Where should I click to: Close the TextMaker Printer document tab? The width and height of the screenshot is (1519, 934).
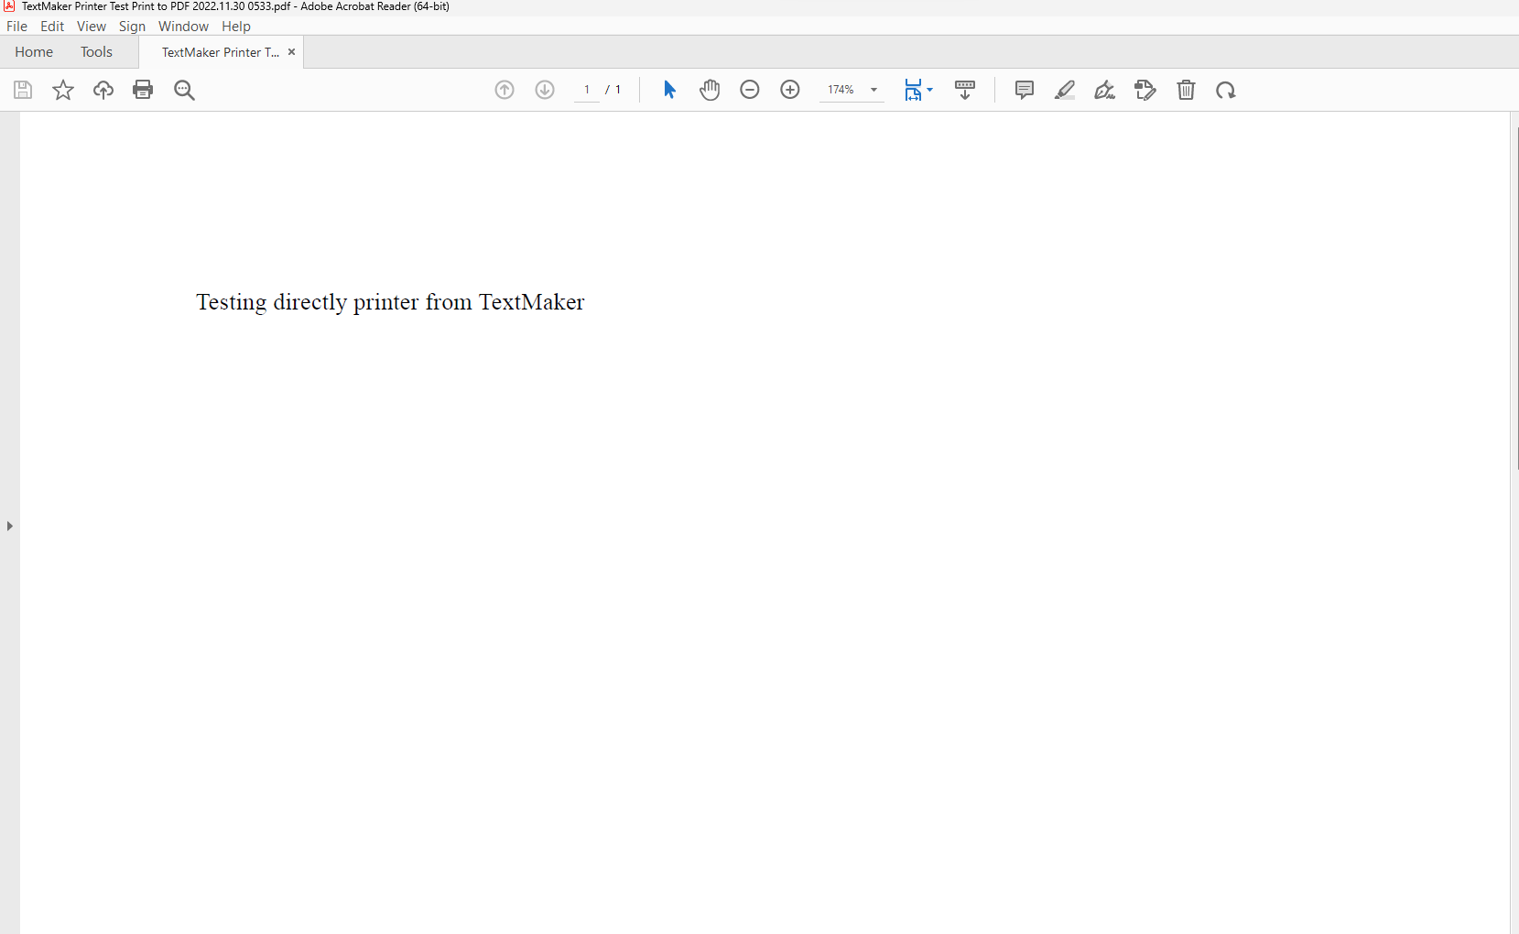click(292, 52)
